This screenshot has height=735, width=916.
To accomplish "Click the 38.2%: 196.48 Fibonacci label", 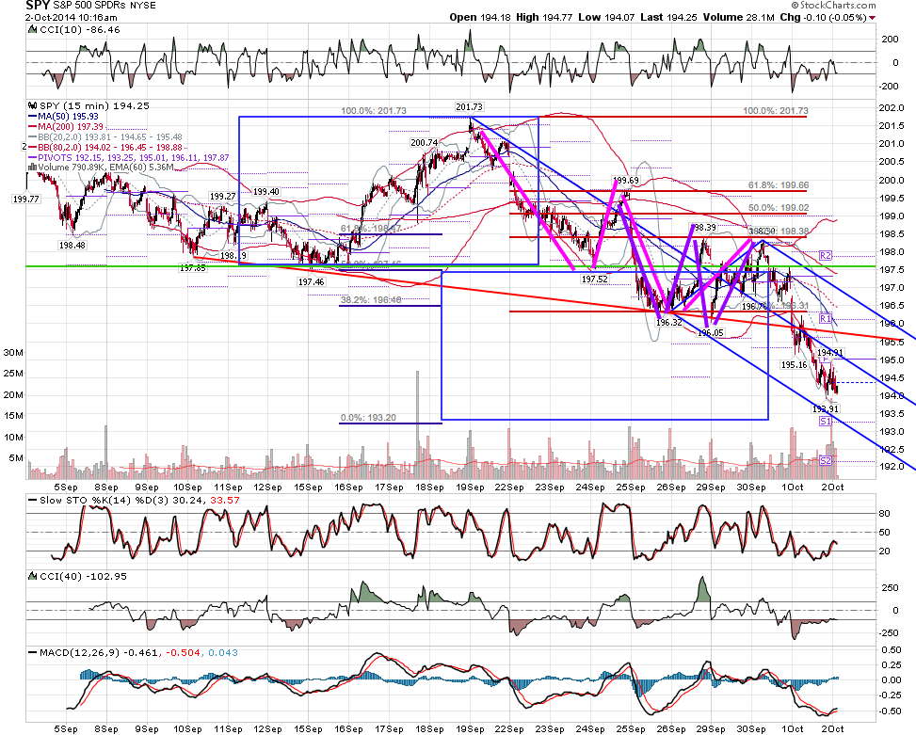I will [x=371, y=300].
